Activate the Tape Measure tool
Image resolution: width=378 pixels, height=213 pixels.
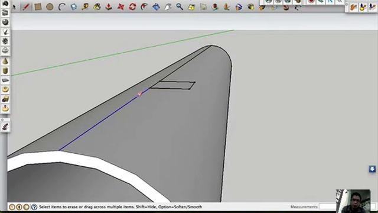pos(85,7)
